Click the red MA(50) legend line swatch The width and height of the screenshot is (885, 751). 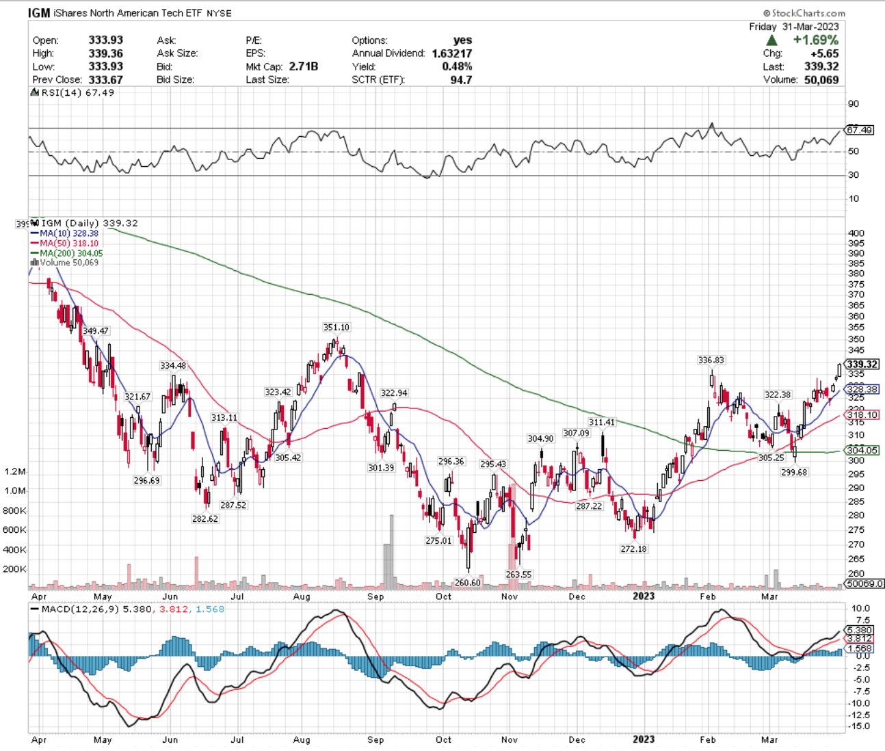tap(34, 243)
